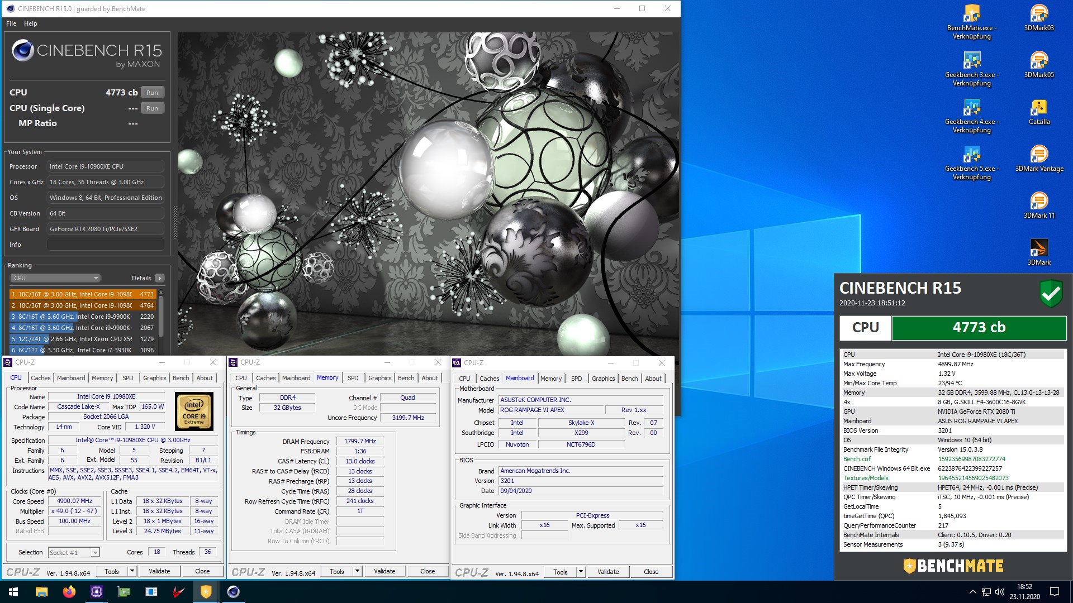Open Tools dropdown arrow in first CPU-Z window
The width and height of the screenshot is (1073, 603).
click(132, 571)
